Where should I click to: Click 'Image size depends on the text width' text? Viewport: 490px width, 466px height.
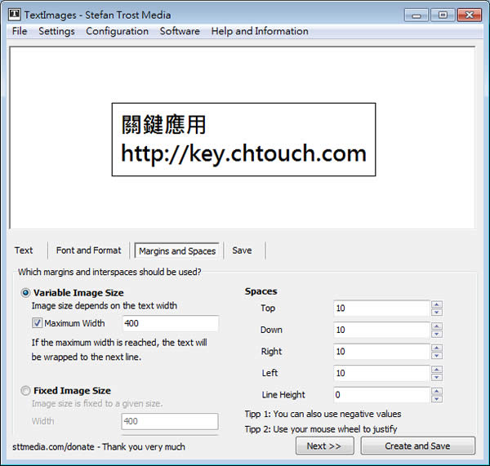[105, 306]
